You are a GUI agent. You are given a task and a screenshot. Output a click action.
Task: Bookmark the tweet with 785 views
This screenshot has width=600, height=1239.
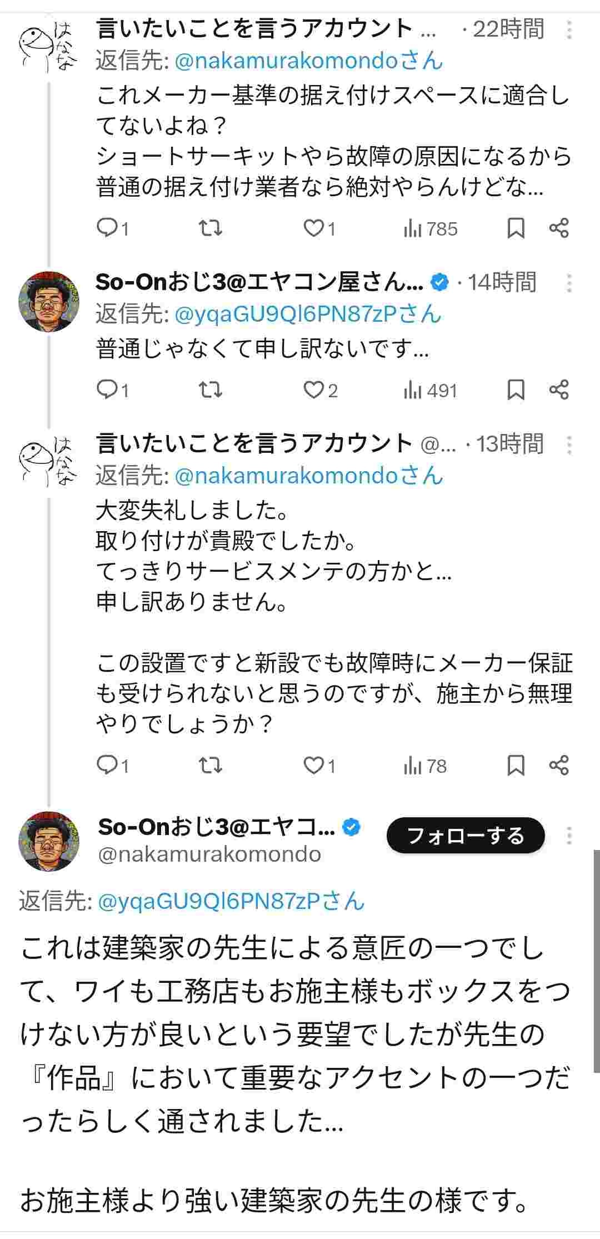pos(516,228)
